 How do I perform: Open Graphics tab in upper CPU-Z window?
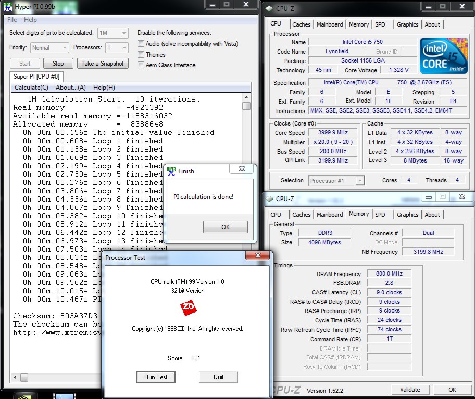407,24
